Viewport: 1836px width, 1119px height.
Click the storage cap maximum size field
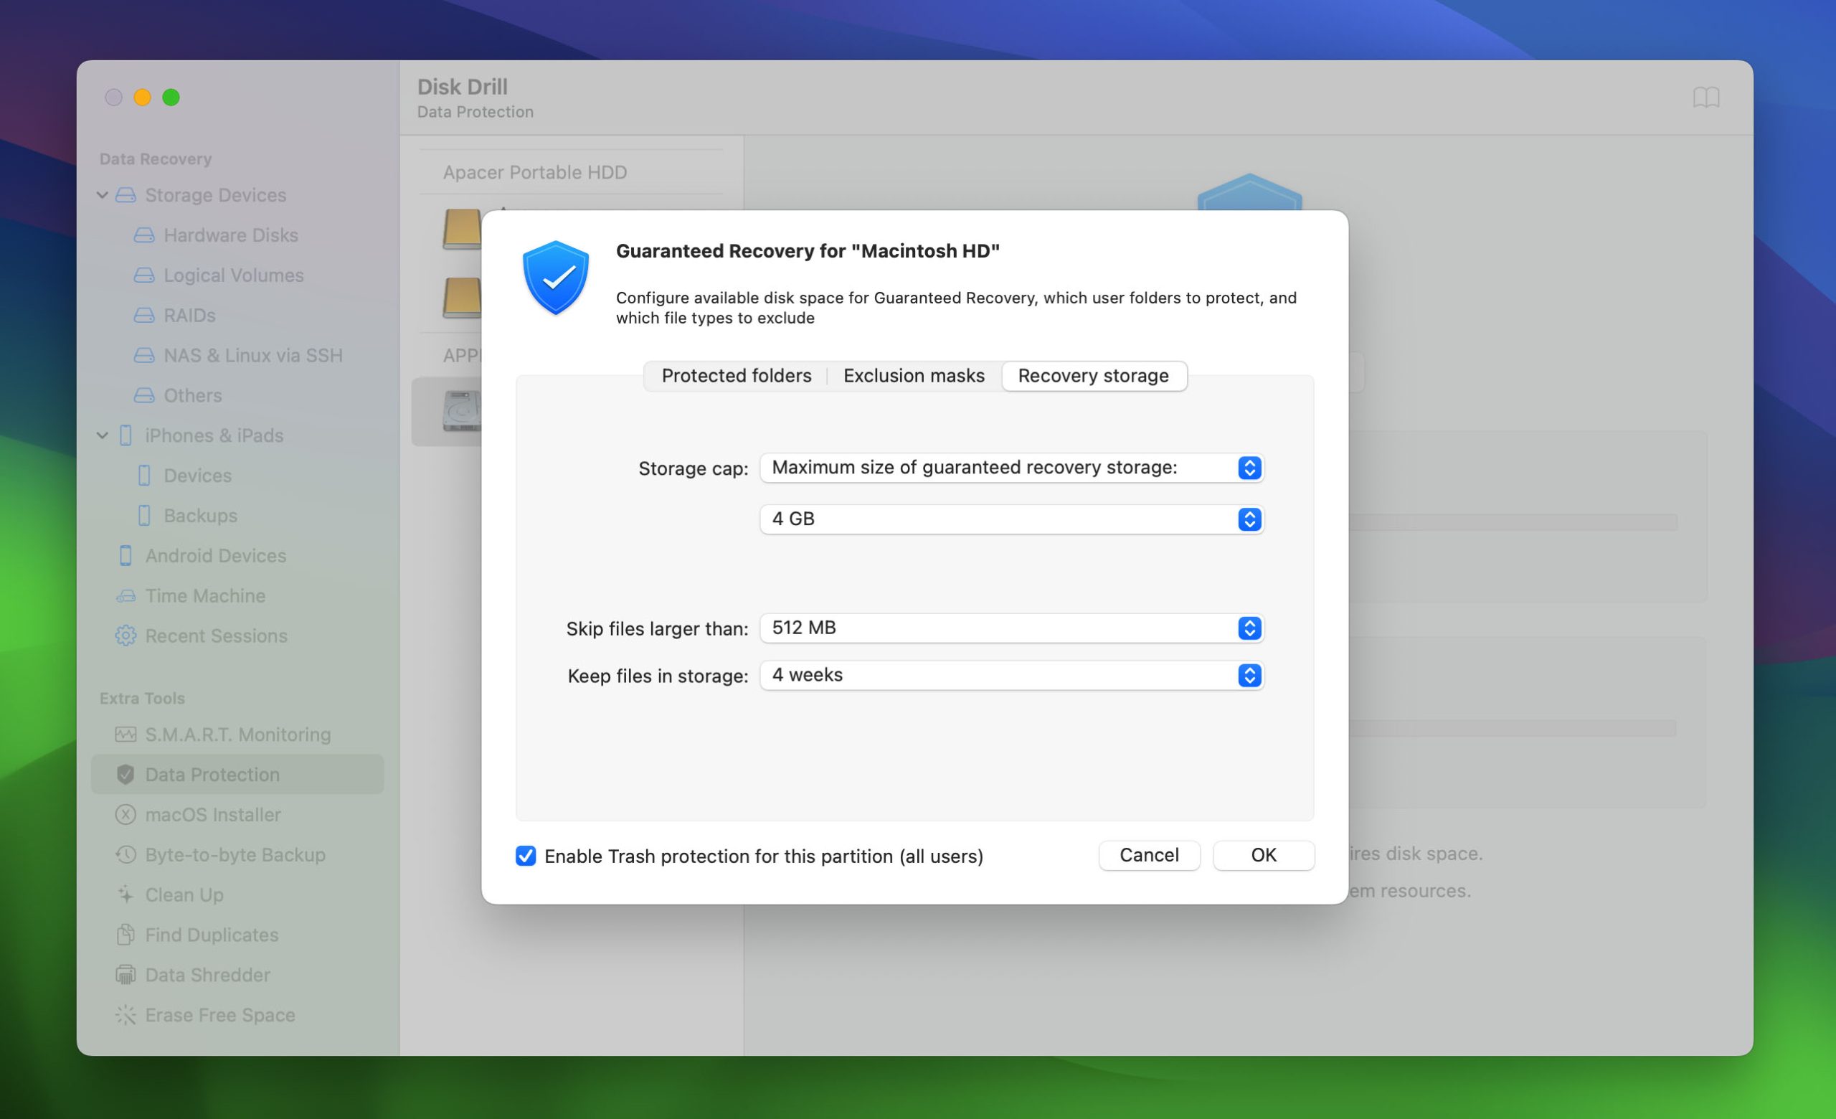[x=1010, y=466]
